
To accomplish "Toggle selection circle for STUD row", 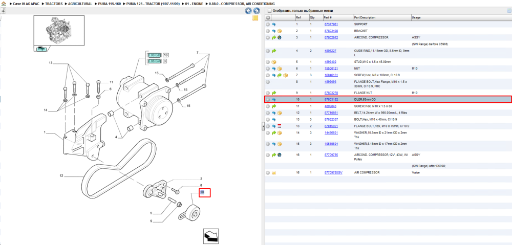I will [268, 62].
